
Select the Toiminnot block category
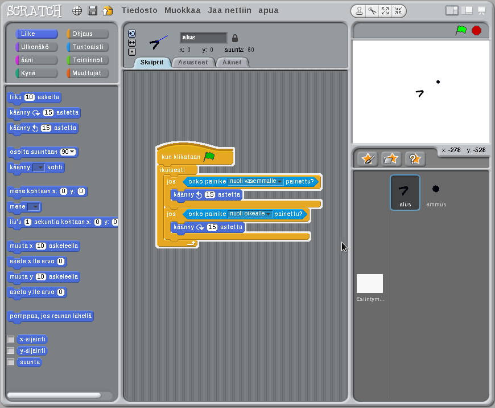coord(88,60)
